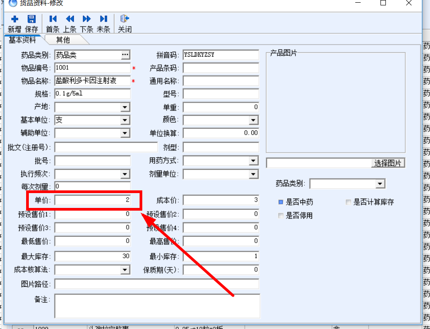This screenshot has height=329, width=430.
Task: Focus the 成本价 input field
Action: coord(221,200)
